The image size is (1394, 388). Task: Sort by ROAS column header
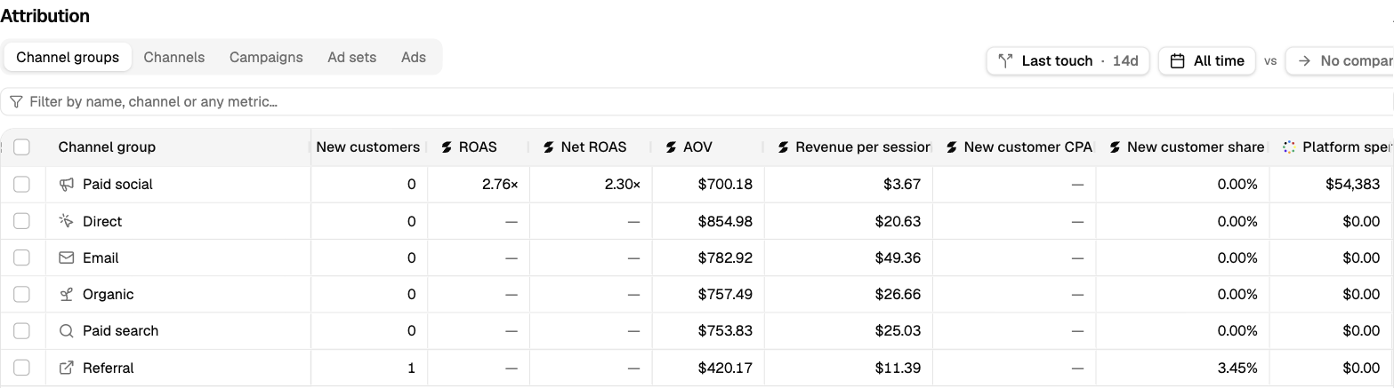click(478, 147)
